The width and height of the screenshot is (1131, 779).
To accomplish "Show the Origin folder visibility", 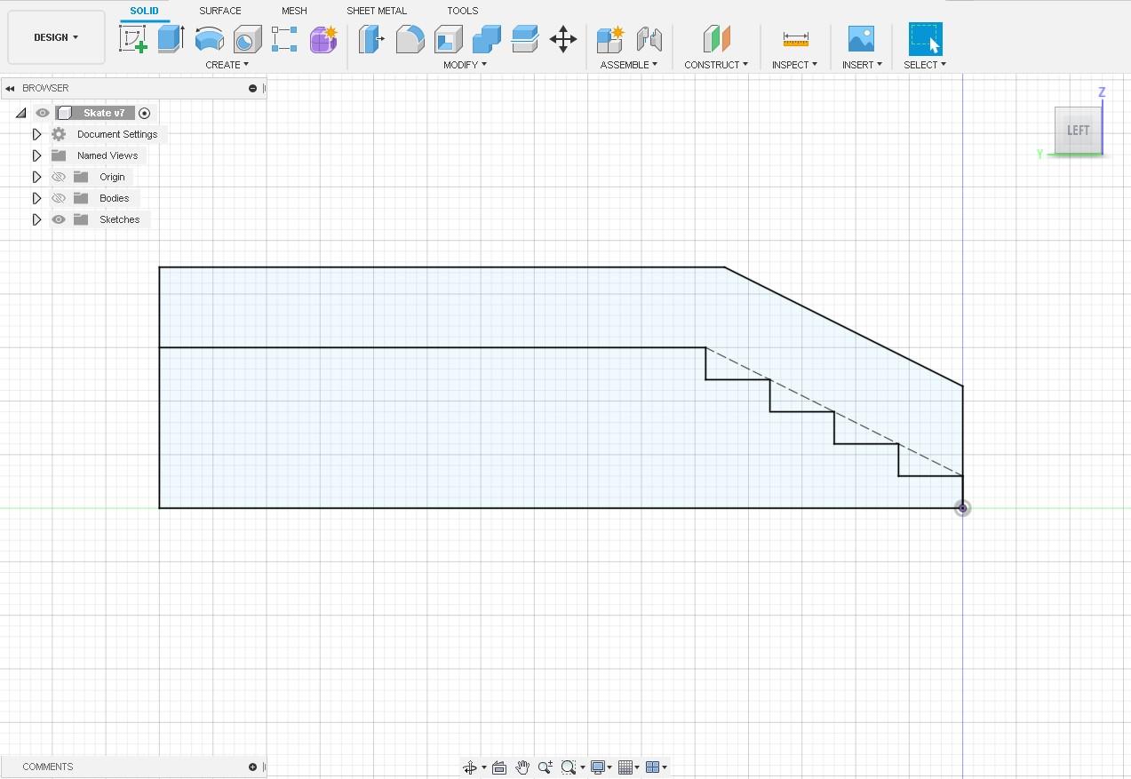I will [x=59, y=177].
